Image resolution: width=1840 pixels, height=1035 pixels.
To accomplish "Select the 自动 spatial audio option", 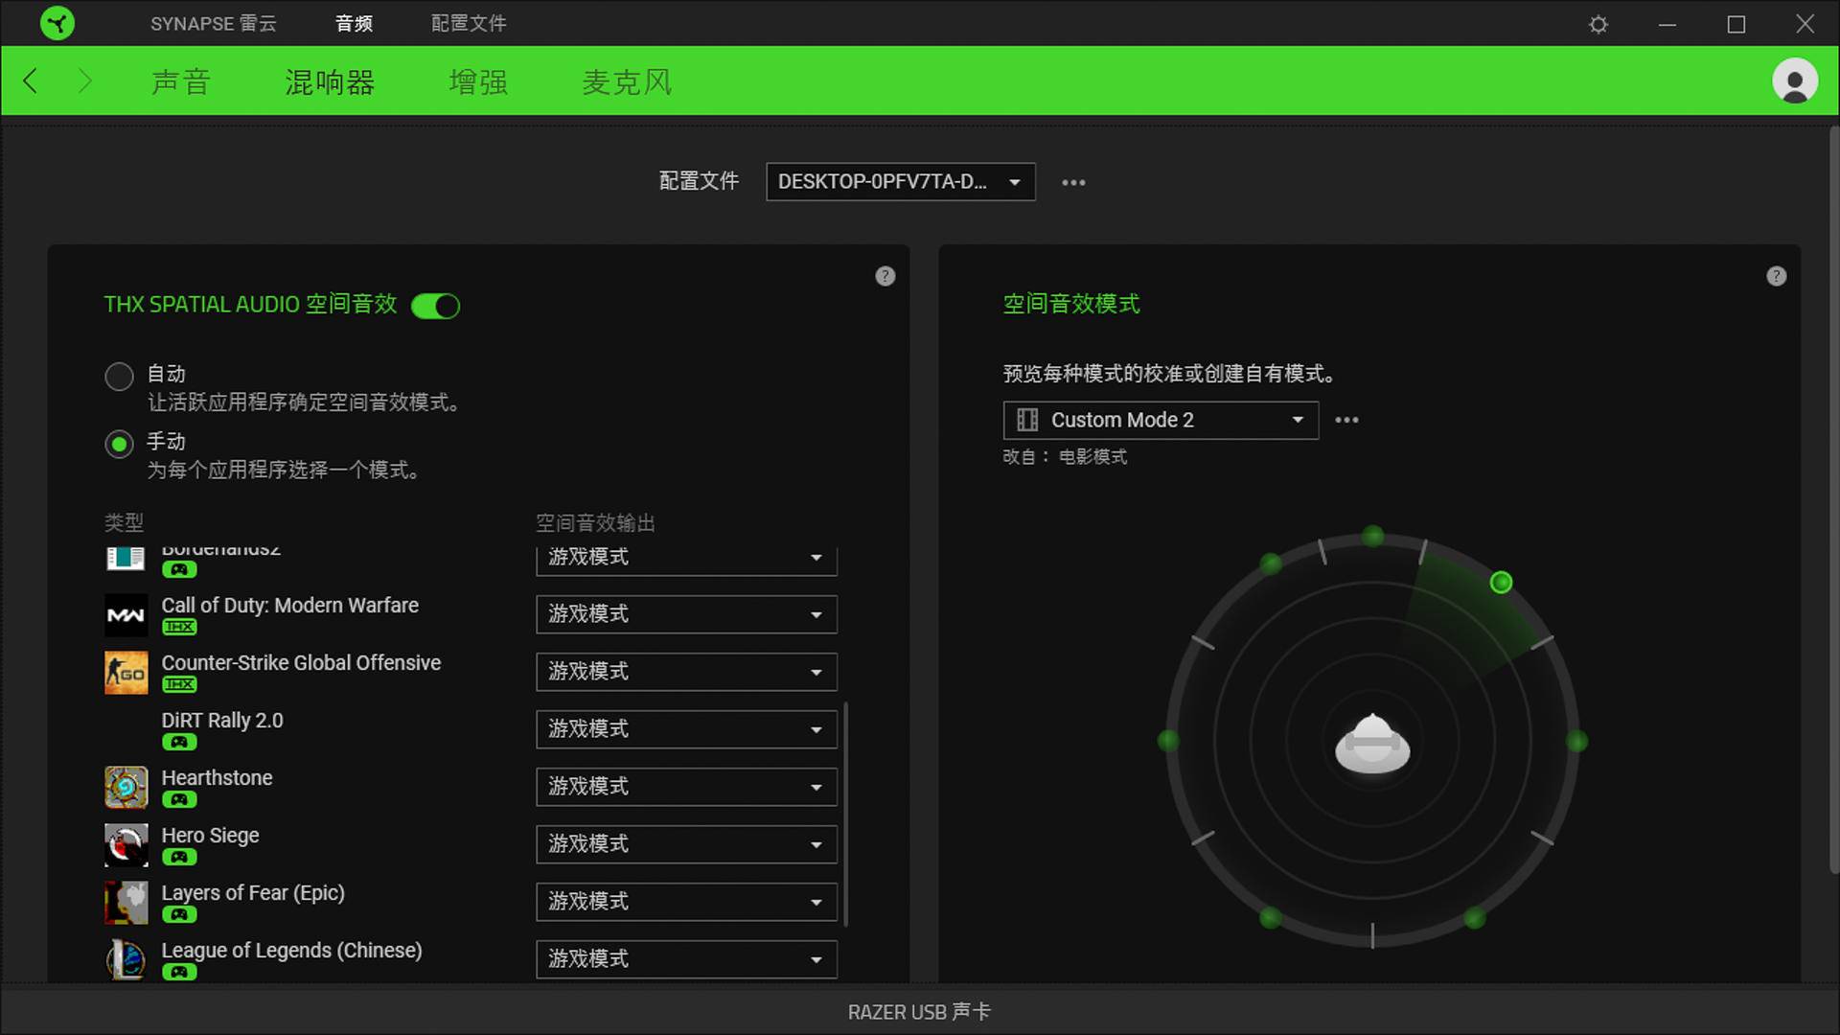I will coord(119,376).
